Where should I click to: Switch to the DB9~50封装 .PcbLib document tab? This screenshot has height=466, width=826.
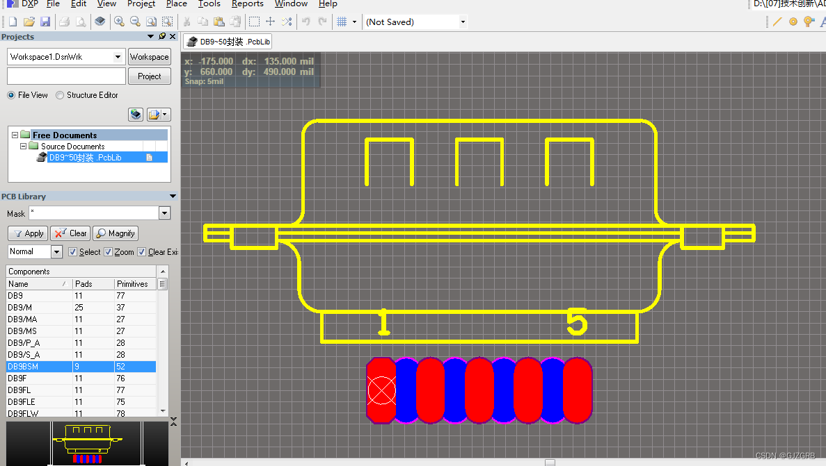point(229,42)
